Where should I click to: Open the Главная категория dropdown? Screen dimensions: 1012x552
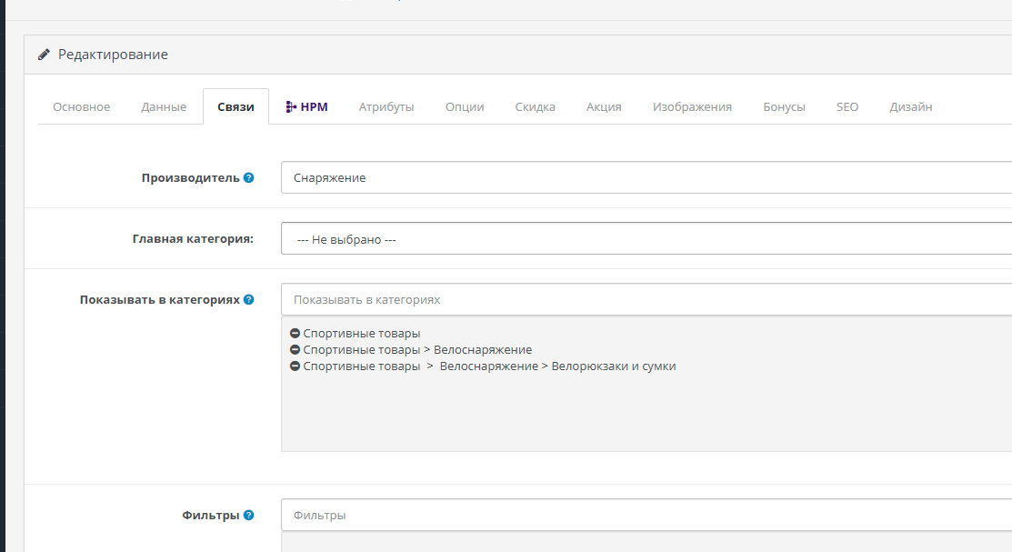pos(636,238)
